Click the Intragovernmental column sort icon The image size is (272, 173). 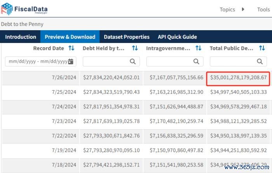pyautogui.click(x=198, y=48)
